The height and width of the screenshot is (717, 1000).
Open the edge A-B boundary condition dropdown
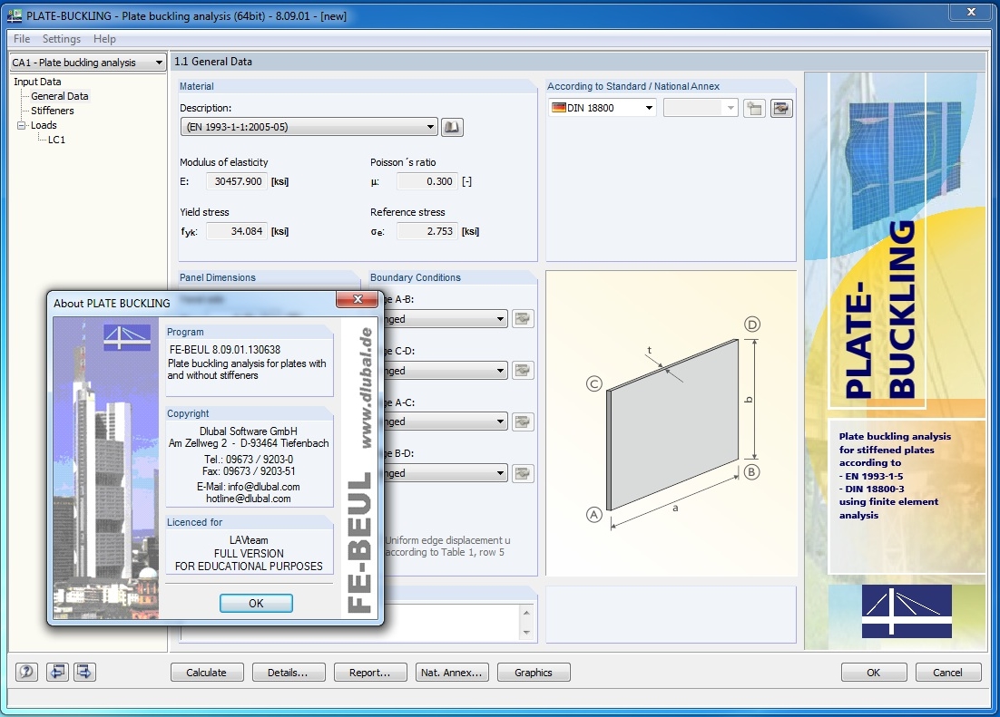pos(446,319)
